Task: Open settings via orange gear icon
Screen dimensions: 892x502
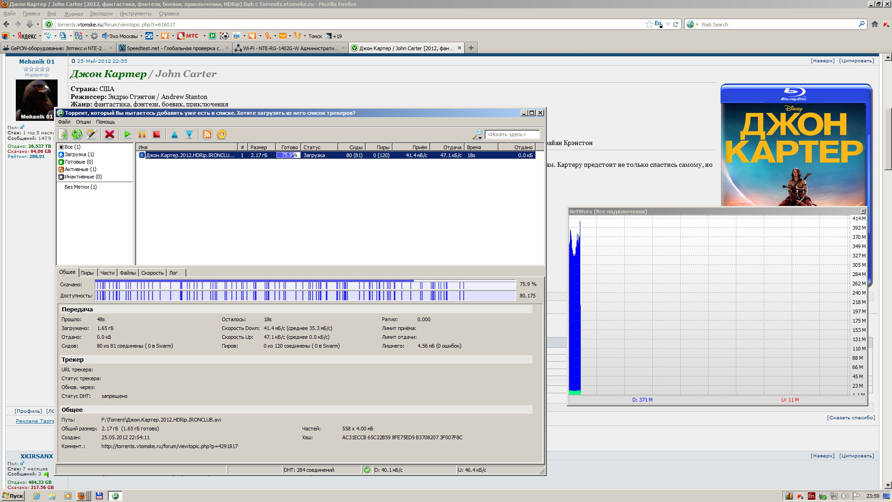Action: pyautogui.click(x=222, y=134)
